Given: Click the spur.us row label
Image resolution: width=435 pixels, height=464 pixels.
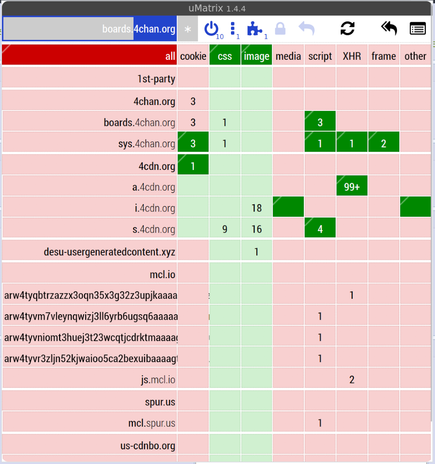Looking at the screenshot, I should coord(90,401).
